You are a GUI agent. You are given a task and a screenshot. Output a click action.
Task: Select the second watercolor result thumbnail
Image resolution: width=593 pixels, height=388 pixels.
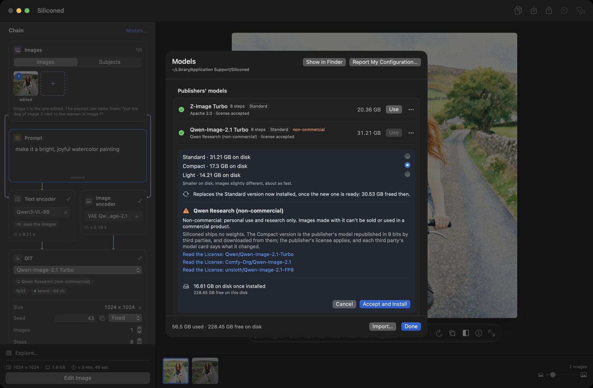205,371
